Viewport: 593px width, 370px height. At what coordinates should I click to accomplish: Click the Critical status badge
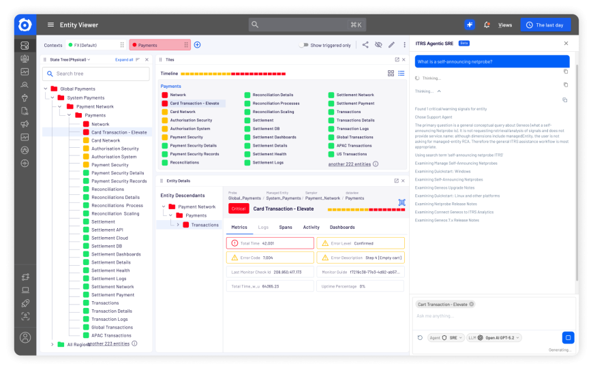(x=239, y=209)
